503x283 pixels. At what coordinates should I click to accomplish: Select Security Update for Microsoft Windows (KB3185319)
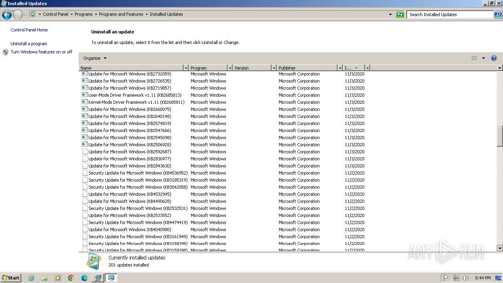(x=138, y=180)
